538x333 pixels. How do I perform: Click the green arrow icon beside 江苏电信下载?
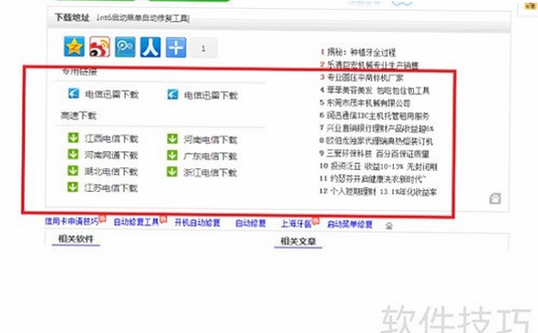pos(73,187)
